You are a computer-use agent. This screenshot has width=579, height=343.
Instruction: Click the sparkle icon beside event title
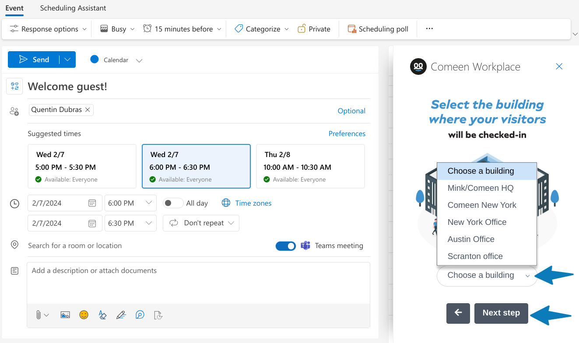[14, 86]
